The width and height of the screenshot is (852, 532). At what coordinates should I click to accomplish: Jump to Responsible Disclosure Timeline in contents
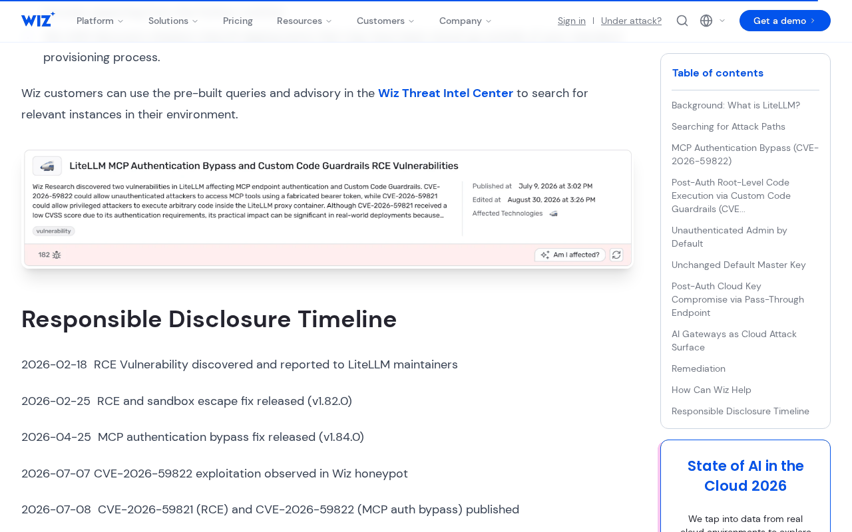(740, 411)
